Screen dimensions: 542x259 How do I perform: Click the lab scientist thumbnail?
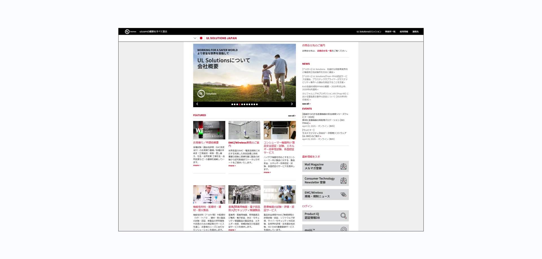209,194
